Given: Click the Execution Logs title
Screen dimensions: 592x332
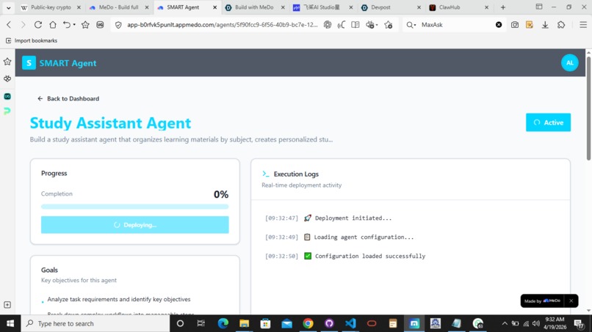Looking at the screenshot, I should 296,174.
